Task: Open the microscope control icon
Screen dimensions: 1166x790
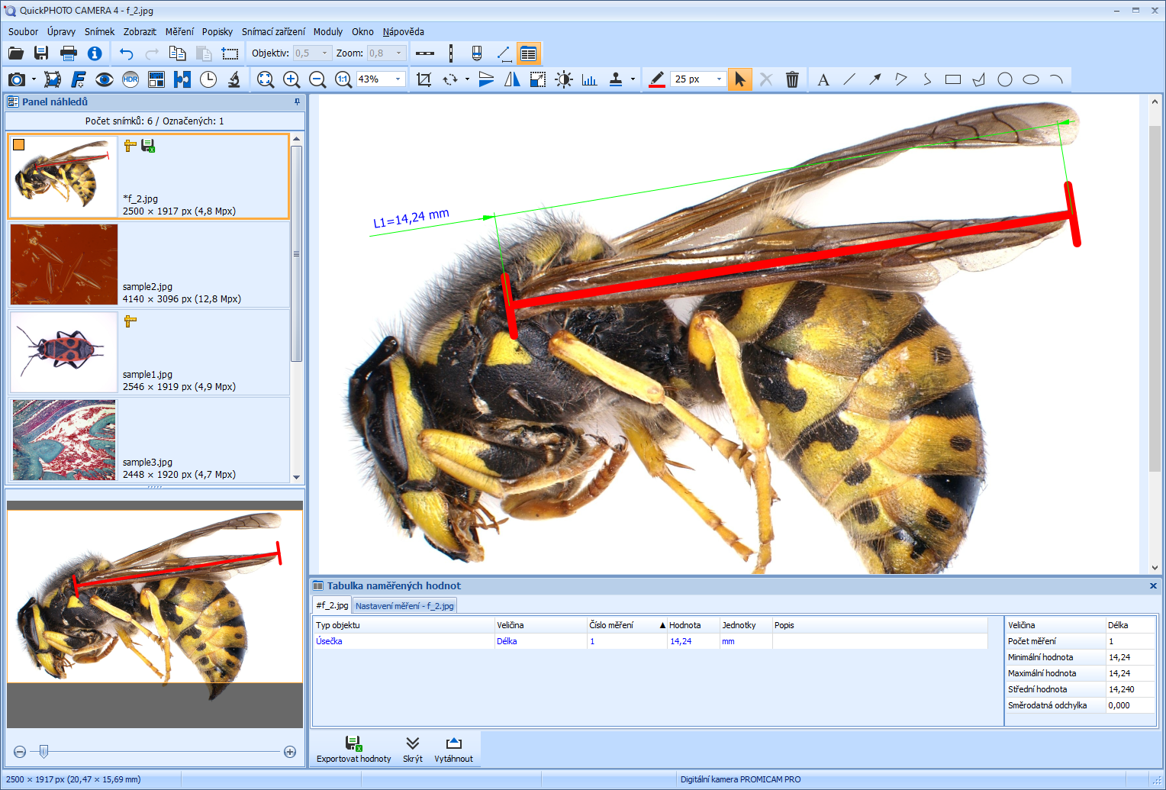Action: click(234, 79)
